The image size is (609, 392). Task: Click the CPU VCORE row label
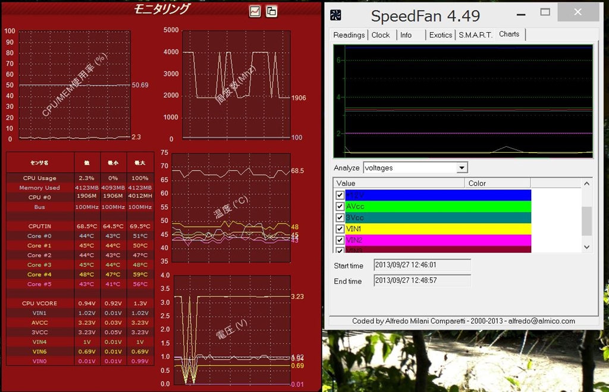click(x=40, y=304)
